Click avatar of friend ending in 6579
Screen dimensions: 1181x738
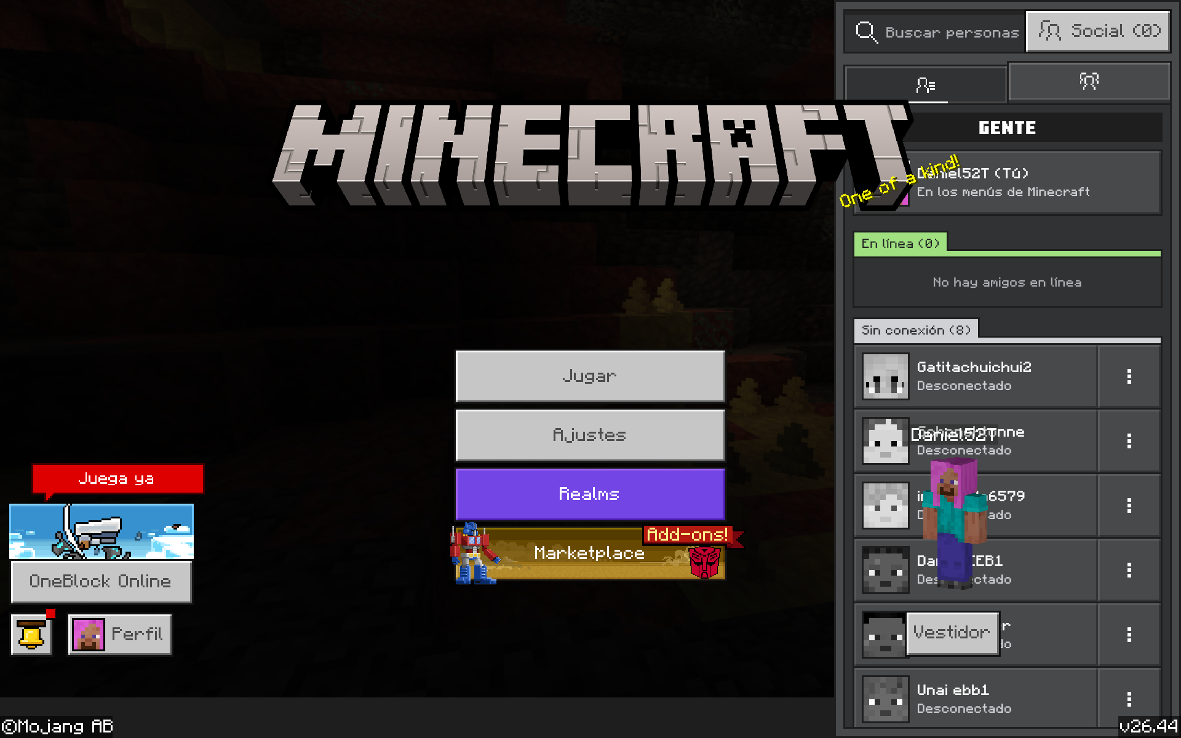pos(885,506)
